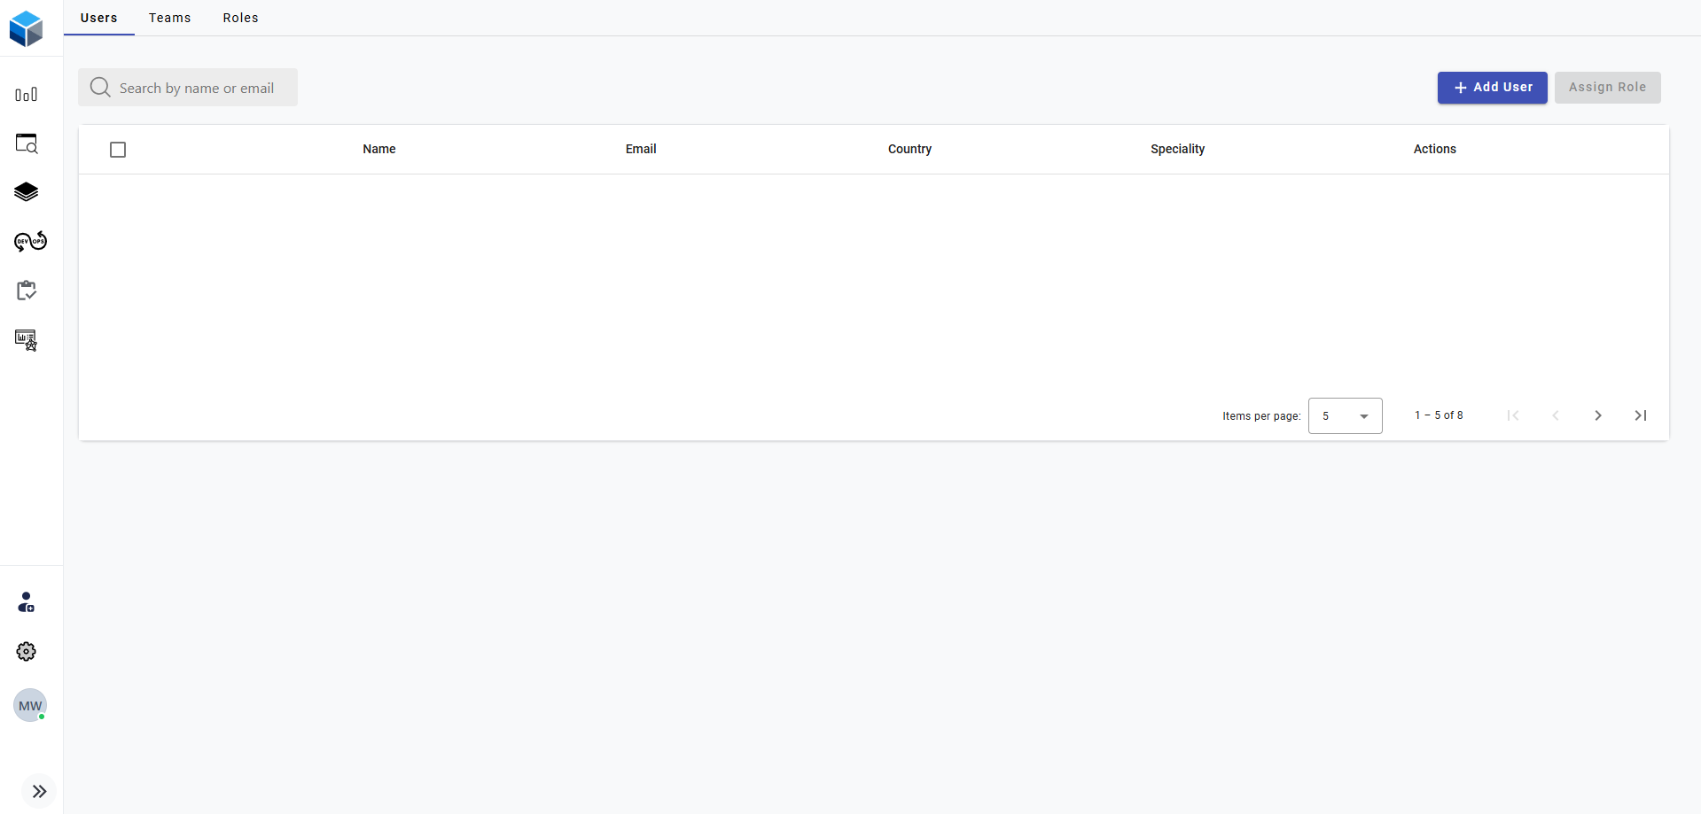Open the dashboard bar chart icon

pos(27,95)
